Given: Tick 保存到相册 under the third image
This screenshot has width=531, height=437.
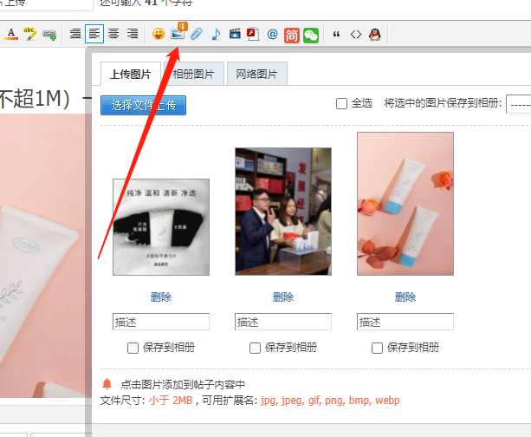Looking at the screenshot, I should (x=378, y=348).
